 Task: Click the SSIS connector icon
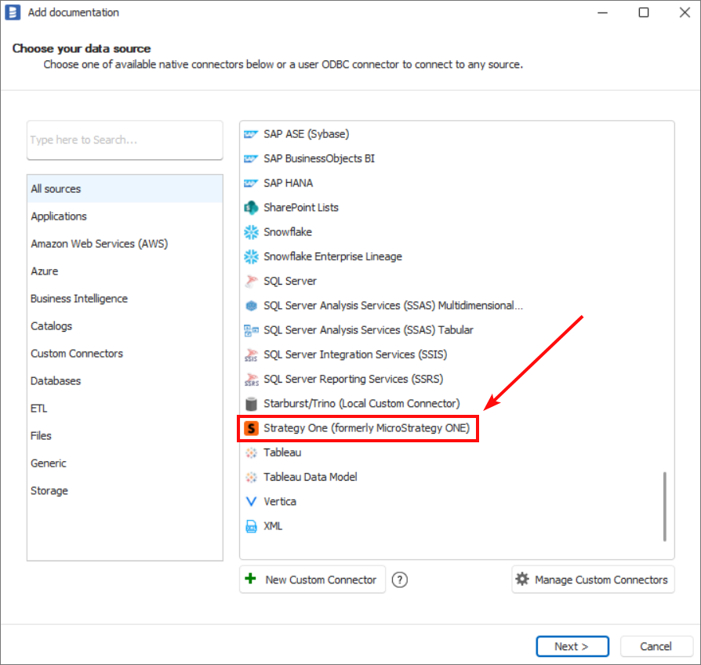pyautogui.click(x=251, y=355)
